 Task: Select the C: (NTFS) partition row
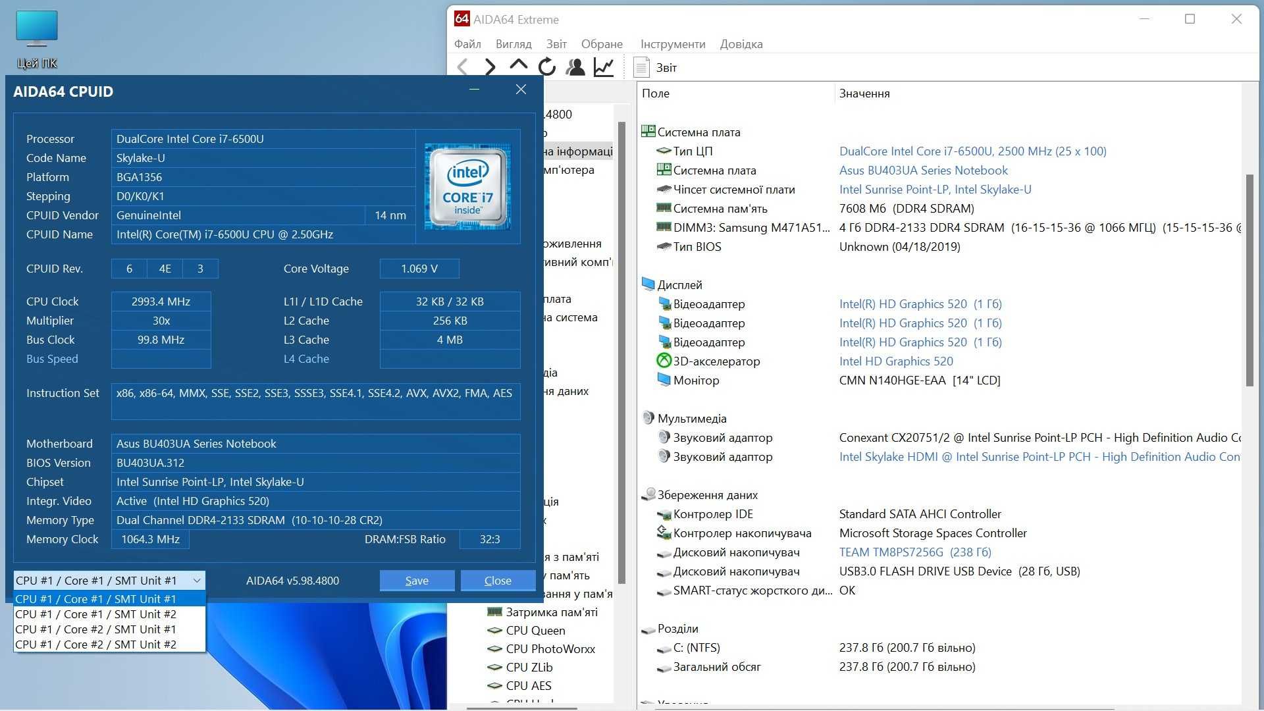[816, 648]
